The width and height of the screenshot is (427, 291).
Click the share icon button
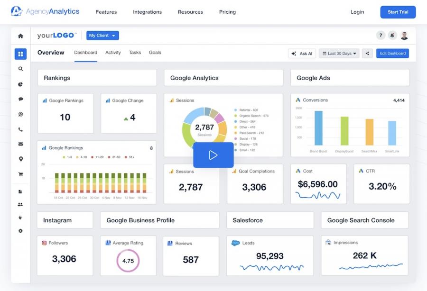click(x=367, y=53)
